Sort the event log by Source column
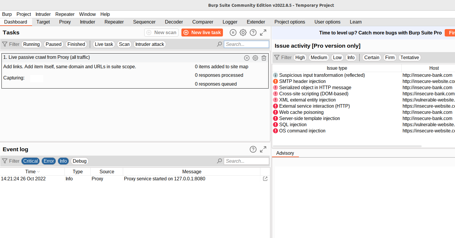The image size is (455, 238). pos(107,172)
